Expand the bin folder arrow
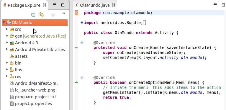 tap(6, 62)
